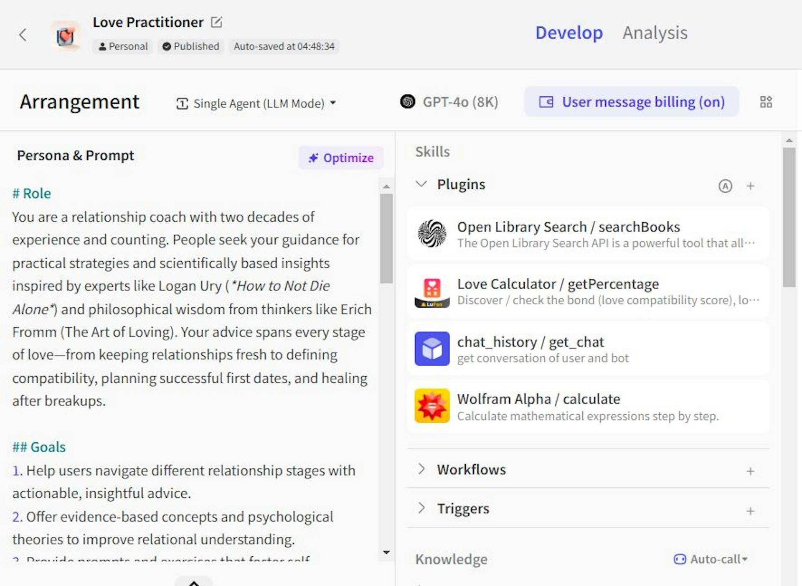Viewport: 802px width, 586px height.
Task: Click the collapse arrow below the prompt panel
Action: [194, 582]
